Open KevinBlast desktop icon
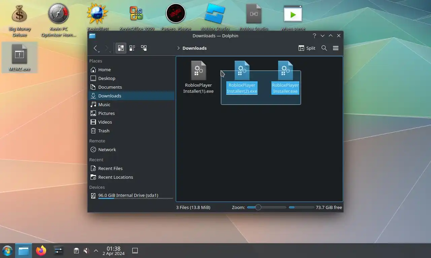 [98, 17]
